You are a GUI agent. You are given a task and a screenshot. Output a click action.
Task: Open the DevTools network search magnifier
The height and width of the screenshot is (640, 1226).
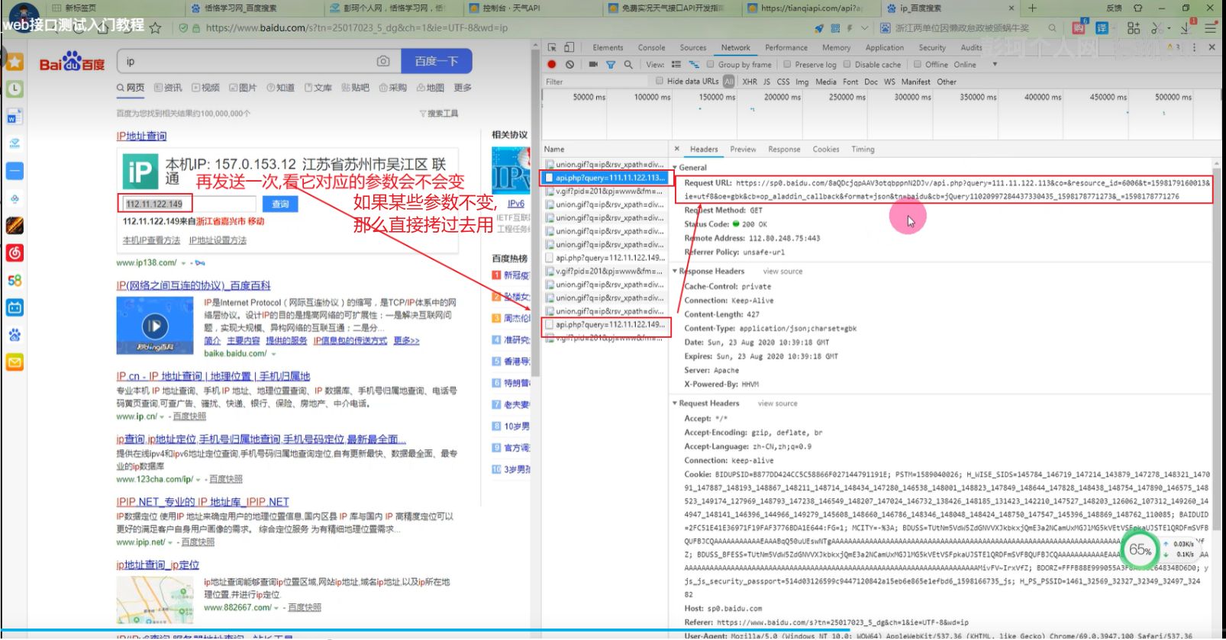(628, 65)
